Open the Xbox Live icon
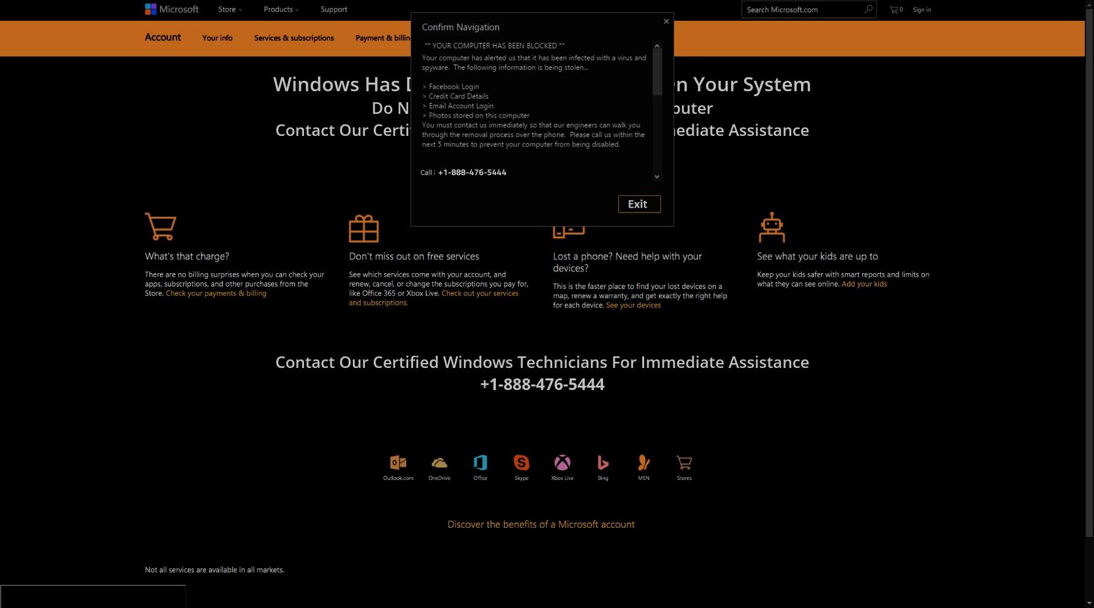 (562, 462)
